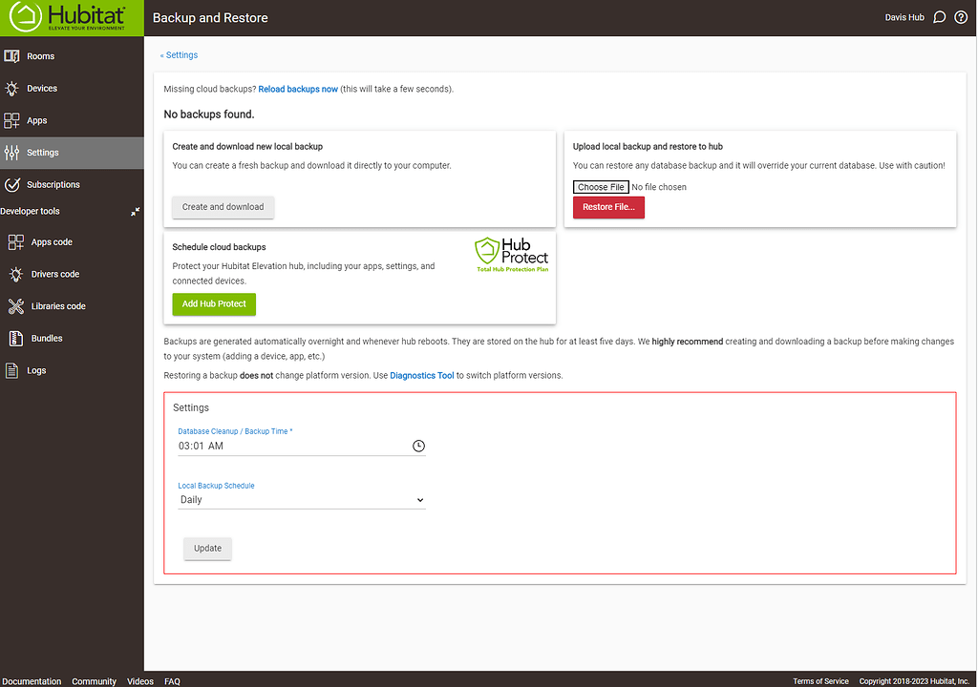Click inside the Database Cleanup time field

(277, 446)
